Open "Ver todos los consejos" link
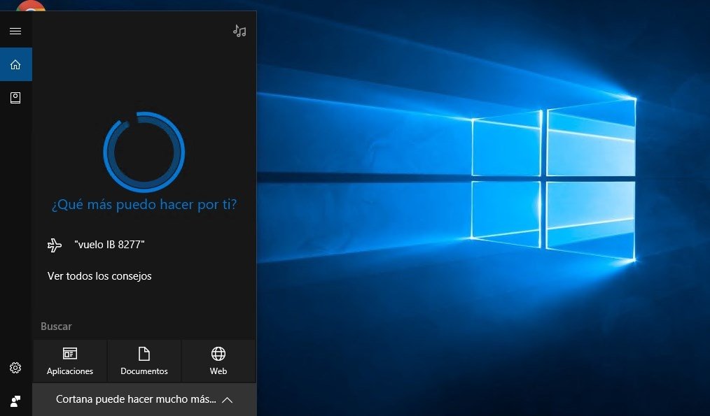 [x=99, y=276]
